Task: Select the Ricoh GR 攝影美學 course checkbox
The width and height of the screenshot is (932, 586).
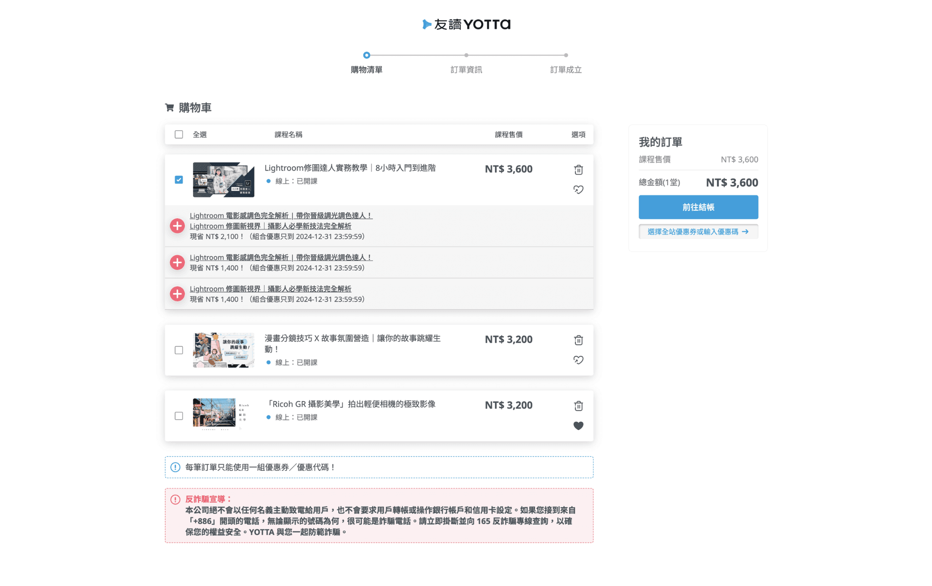Action: 179,416
